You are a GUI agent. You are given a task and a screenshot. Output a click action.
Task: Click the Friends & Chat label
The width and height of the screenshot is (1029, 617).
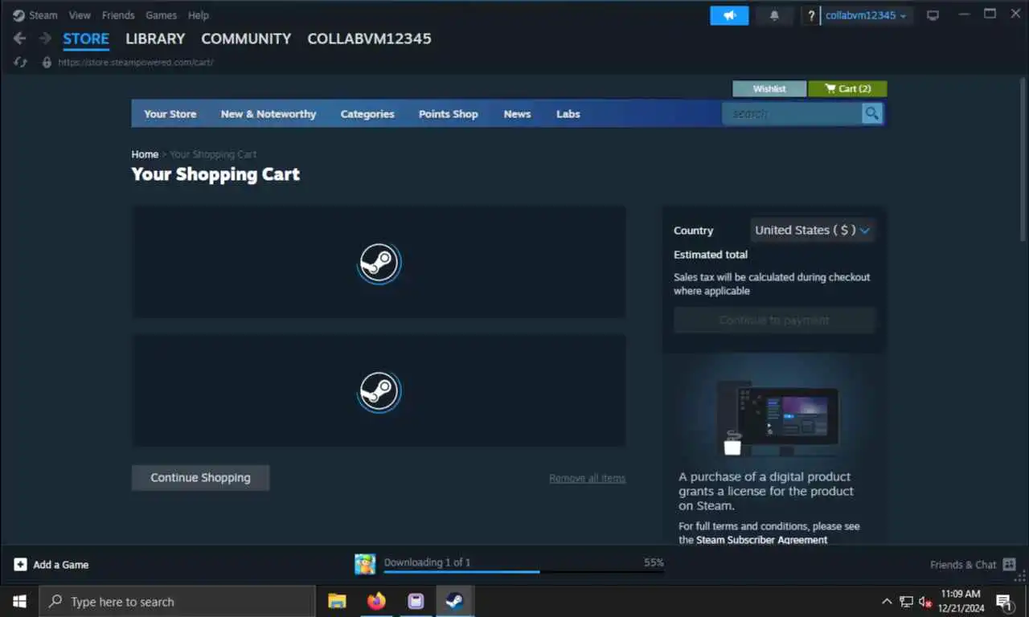tap(963, 565)
